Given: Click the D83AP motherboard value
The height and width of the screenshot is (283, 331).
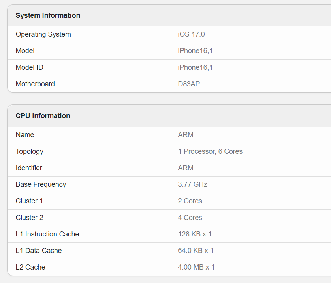Looking at the screenshot, I should coord(189,84).
